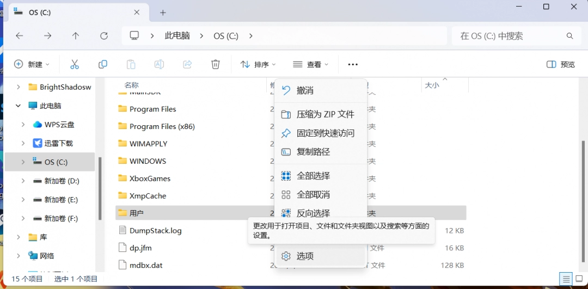The image size is (588, 289).
Task: Click 复制路径 in the menu
Action: [x=313, y=152]
